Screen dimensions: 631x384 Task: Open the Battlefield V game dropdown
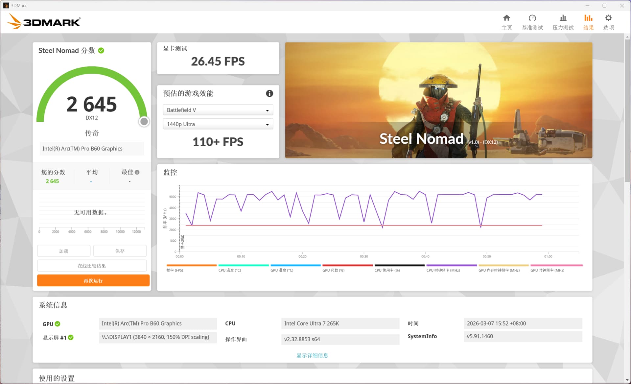pos(218,110)
